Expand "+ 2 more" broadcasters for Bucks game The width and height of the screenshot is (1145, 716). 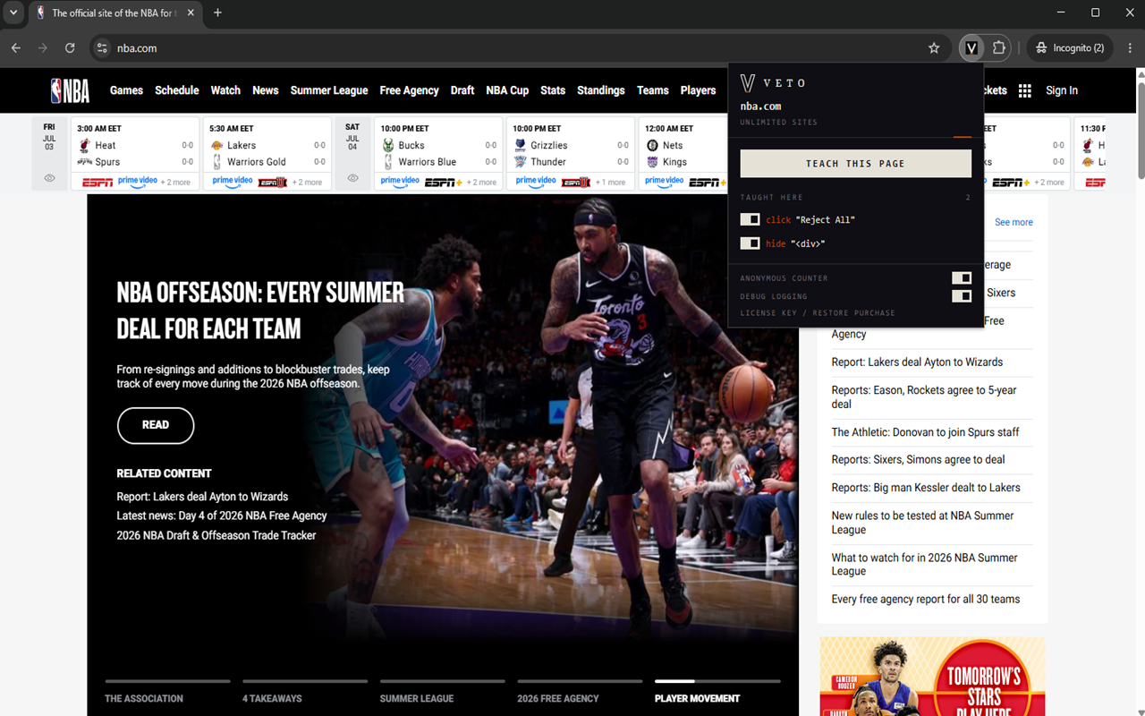481,183
